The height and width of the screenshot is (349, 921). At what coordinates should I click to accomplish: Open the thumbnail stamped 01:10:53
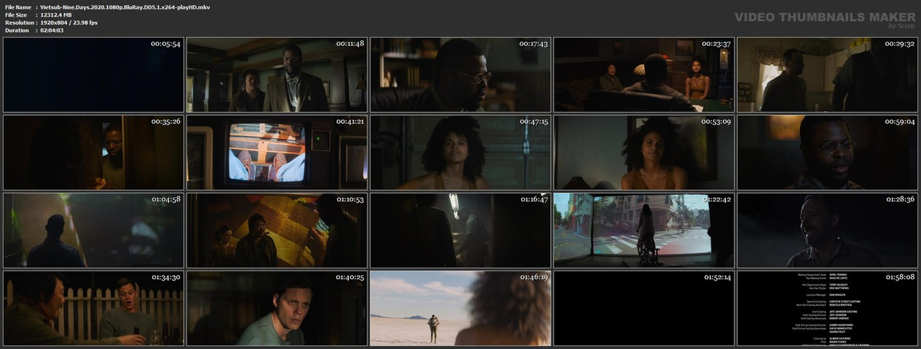click(x=277, y=230)
